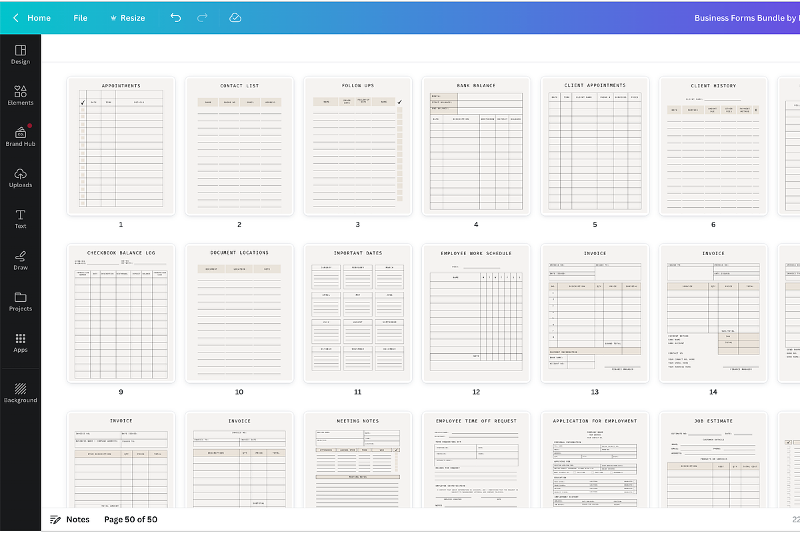Check the cloud save status icon
The width and height of the screenshot is (800, 533).
[x=235, y=18]
